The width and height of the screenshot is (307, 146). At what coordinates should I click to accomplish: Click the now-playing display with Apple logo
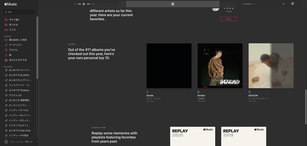click(x=173, y=4)
